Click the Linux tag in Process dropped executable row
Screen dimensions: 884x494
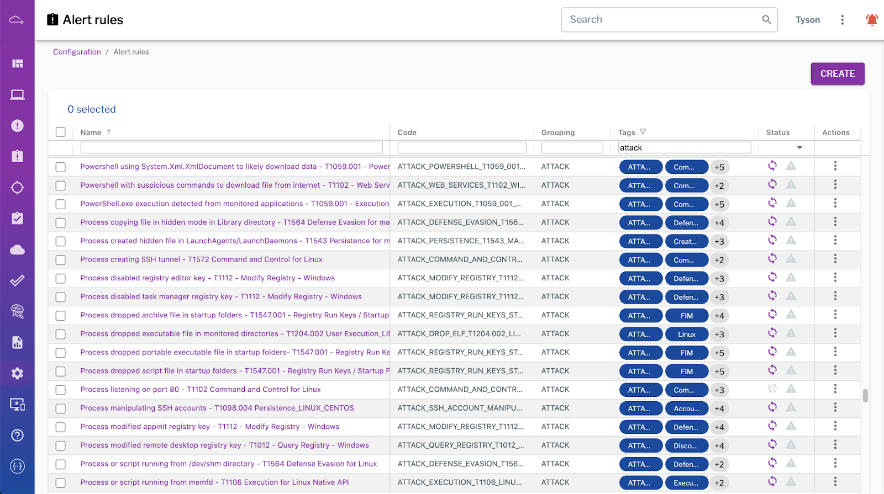pyautogui.click(x=687, y=334)
